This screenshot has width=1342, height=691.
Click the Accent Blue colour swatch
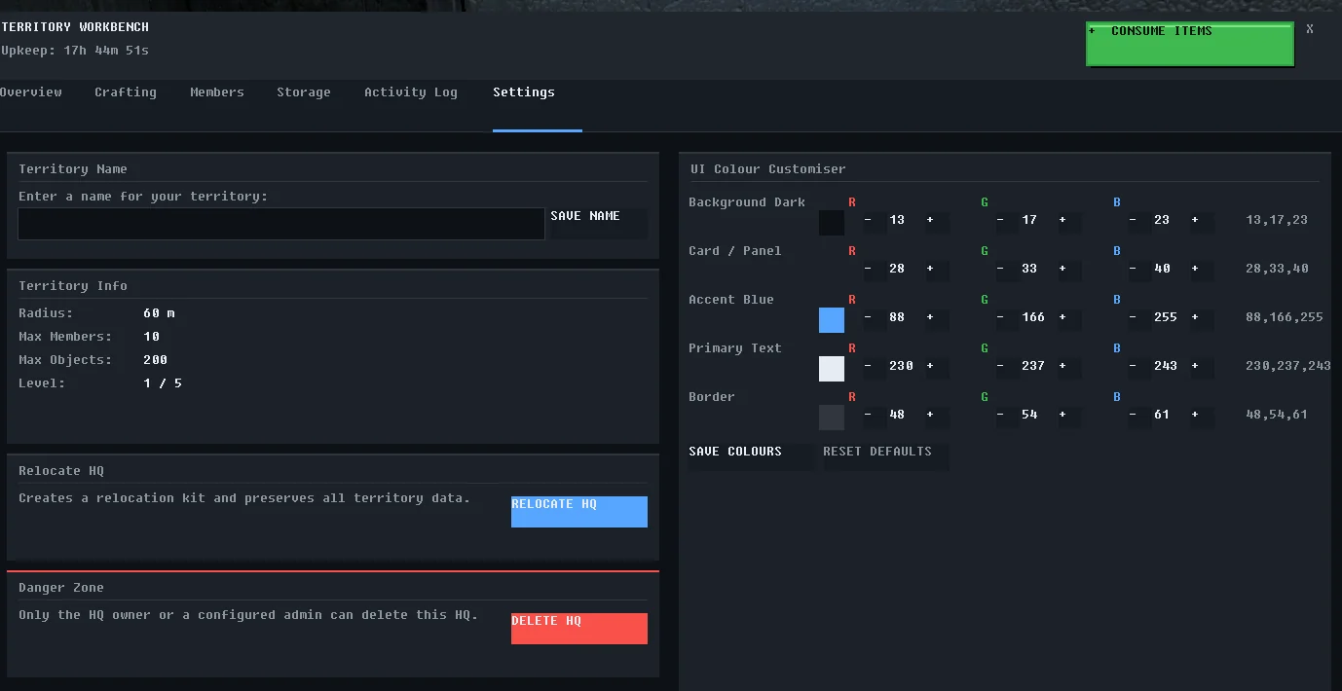832,320
